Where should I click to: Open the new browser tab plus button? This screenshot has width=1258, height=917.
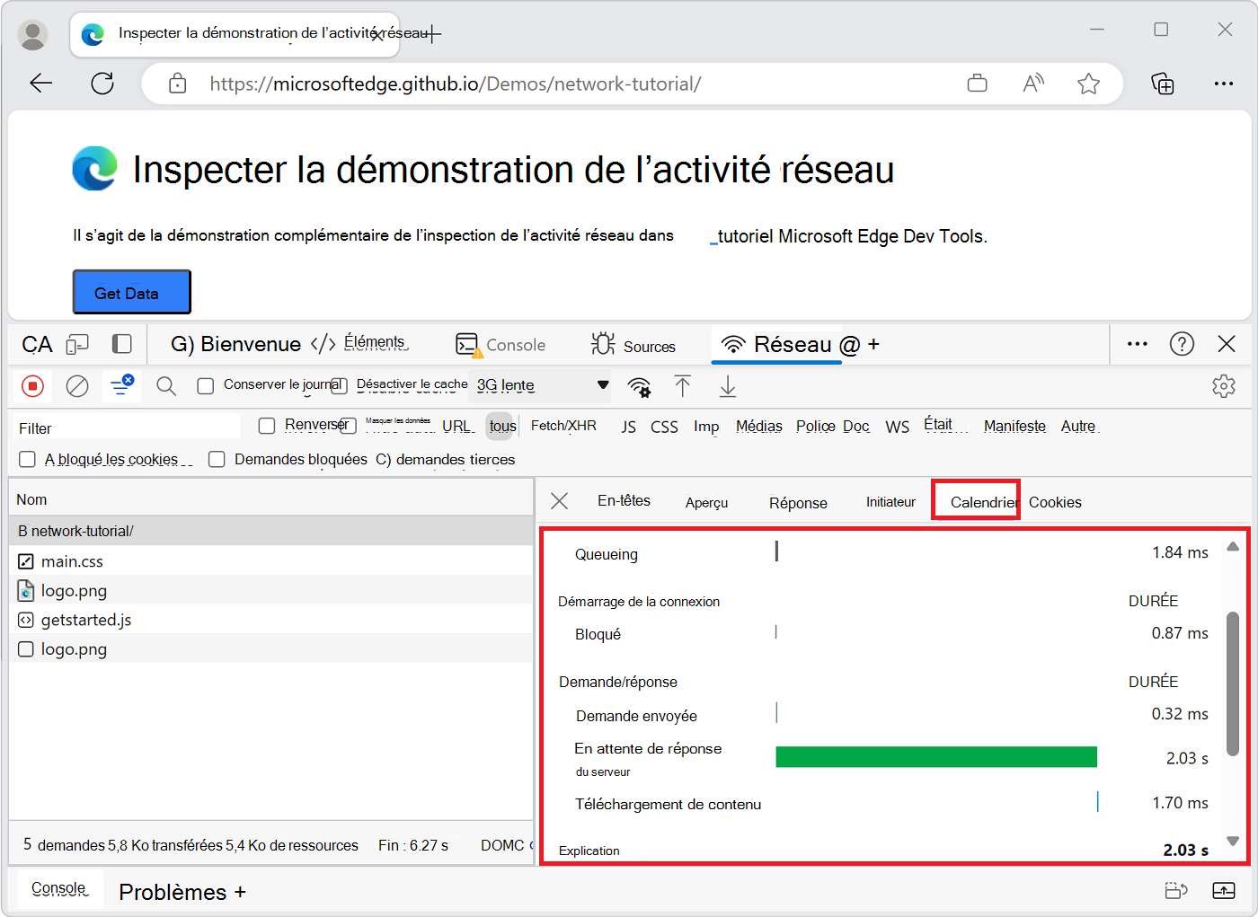433,34
